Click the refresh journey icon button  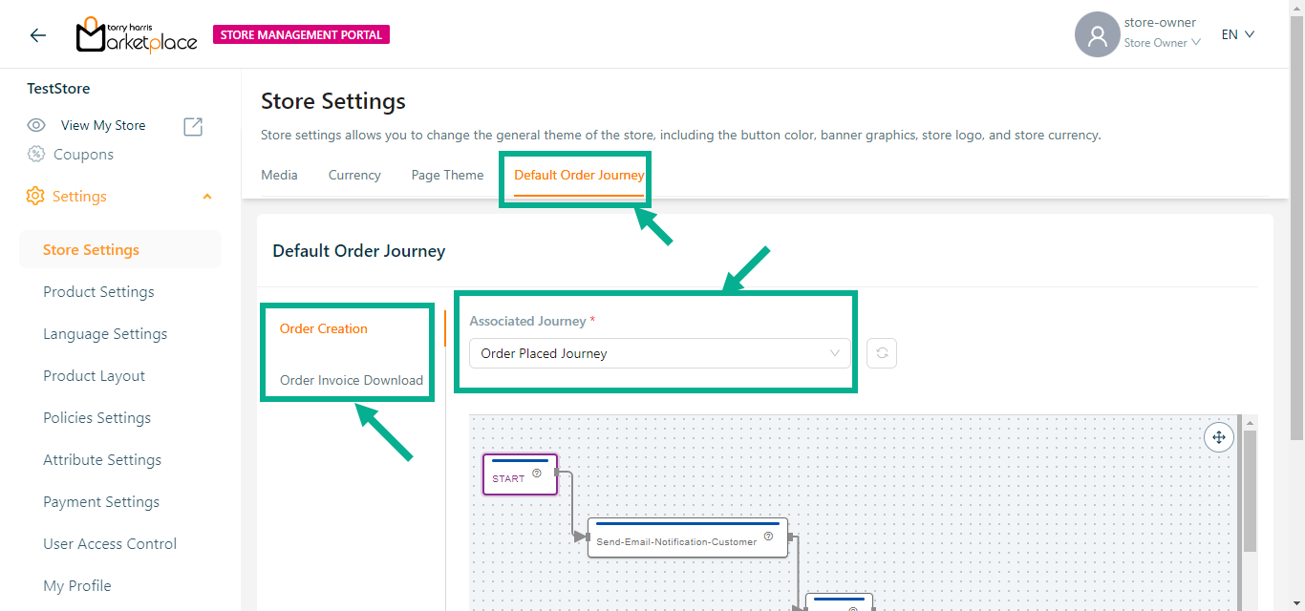point(882,353)
